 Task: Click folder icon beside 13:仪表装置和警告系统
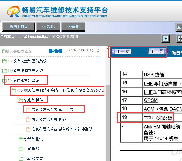pos(4,61)
